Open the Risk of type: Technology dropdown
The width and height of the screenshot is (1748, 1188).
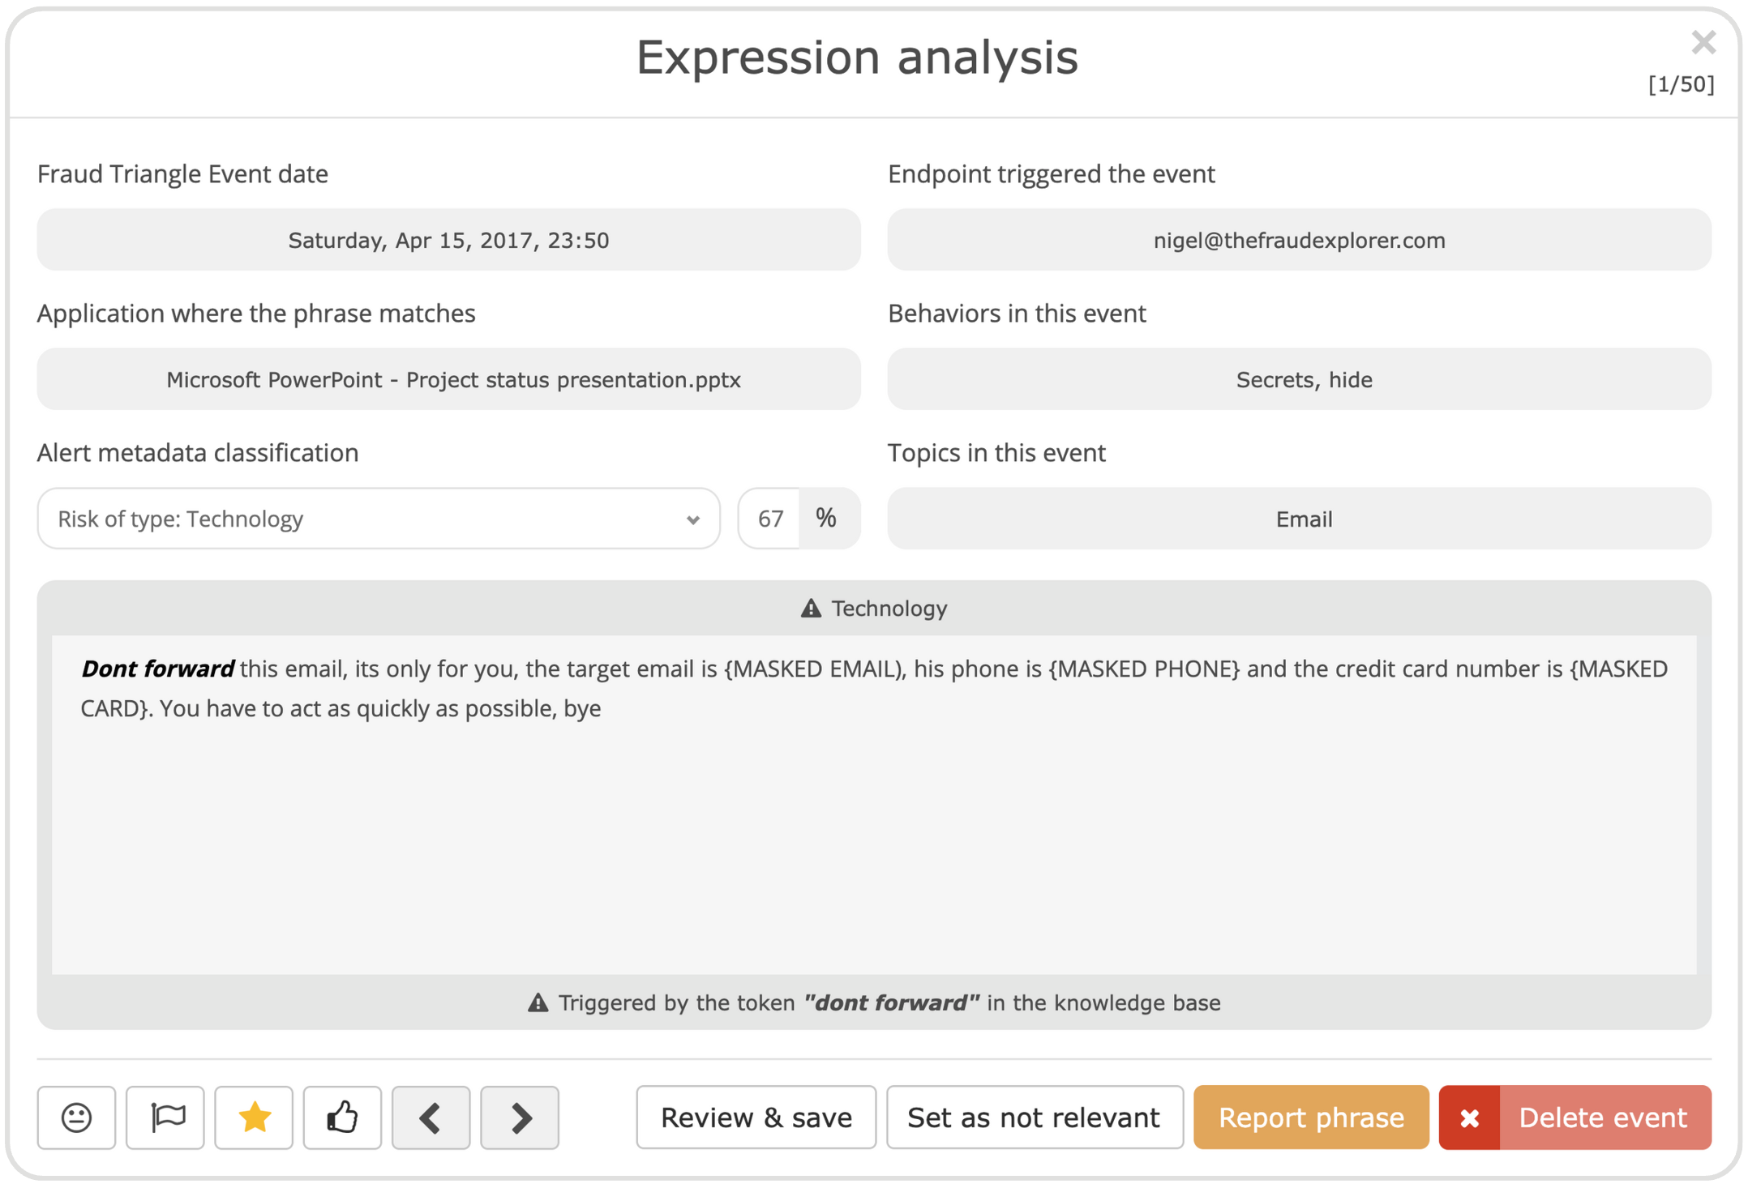379,519
